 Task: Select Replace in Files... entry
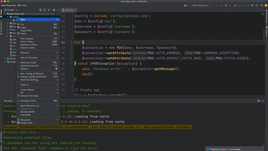tap(38, 45)
